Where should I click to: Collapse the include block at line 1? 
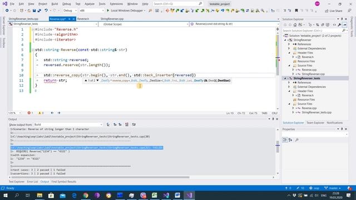[33, 29]
